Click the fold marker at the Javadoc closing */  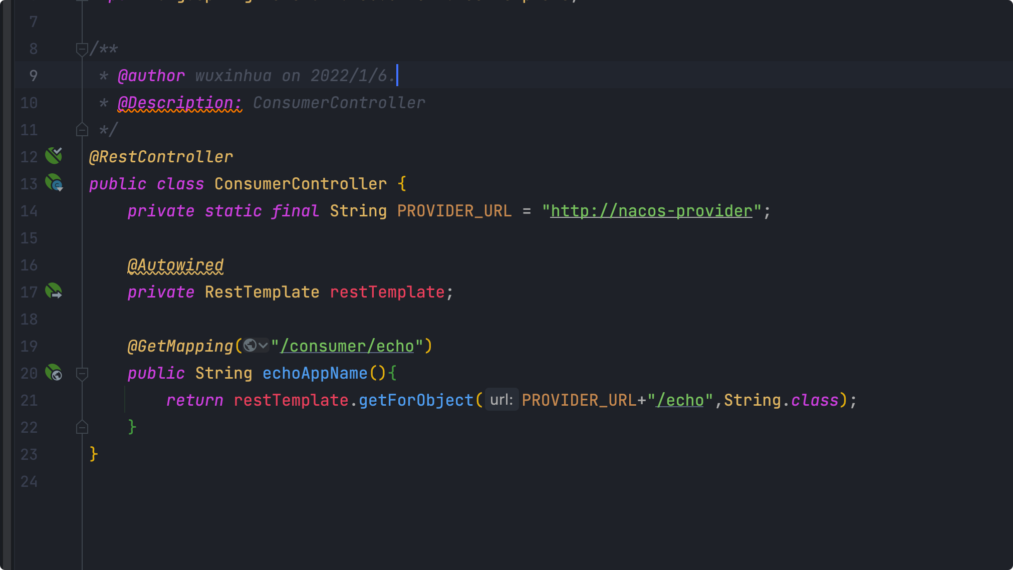pyautogui.click(x=82, y=130)
